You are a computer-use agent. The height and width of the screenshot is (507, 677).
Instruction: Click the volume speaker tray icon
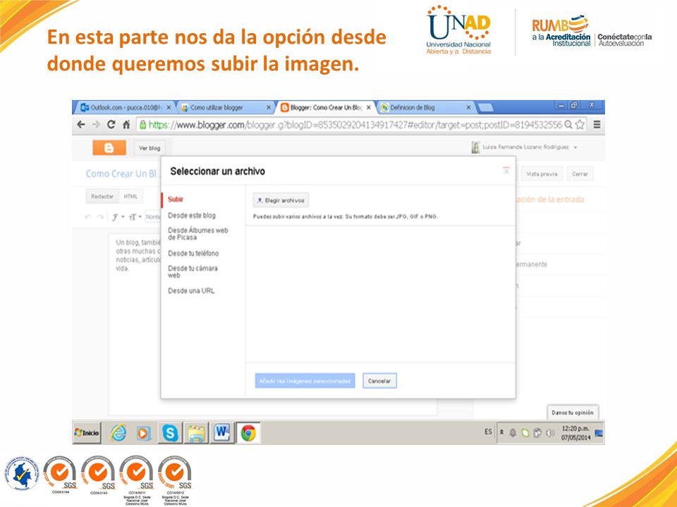[x=550, y=433]
